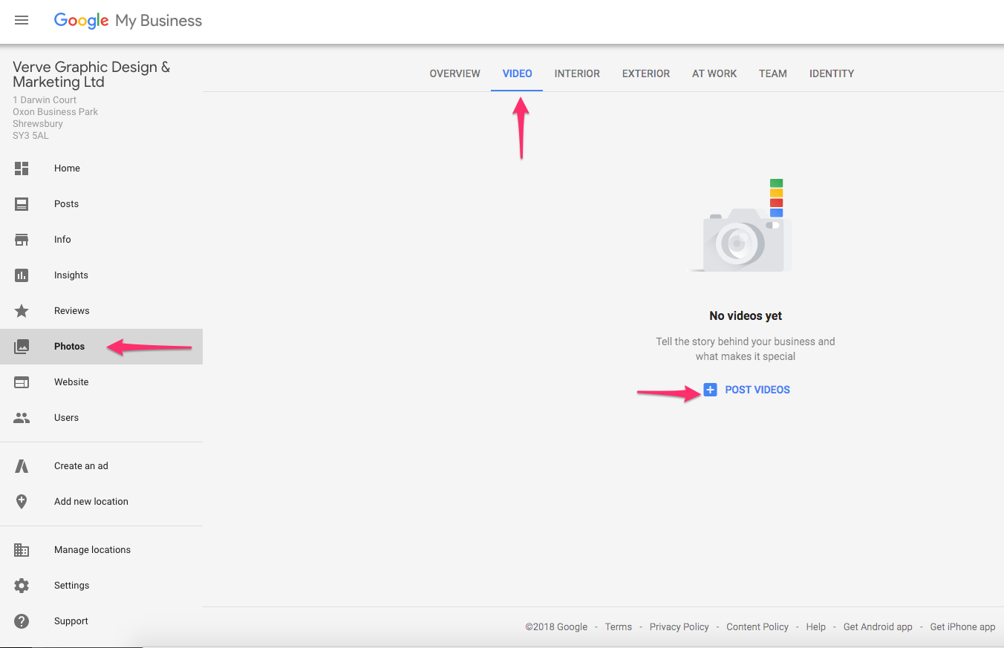Image resolution: width=1004 pixels, height=648 pixels.
Task: Select the Video tab
Action: (x=518, y=73)
